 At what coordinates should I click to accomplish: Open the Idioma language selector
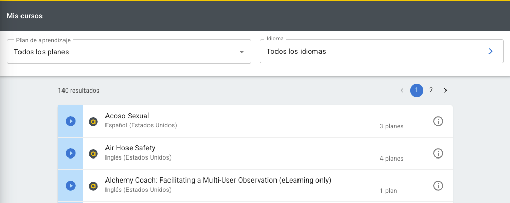381,51
